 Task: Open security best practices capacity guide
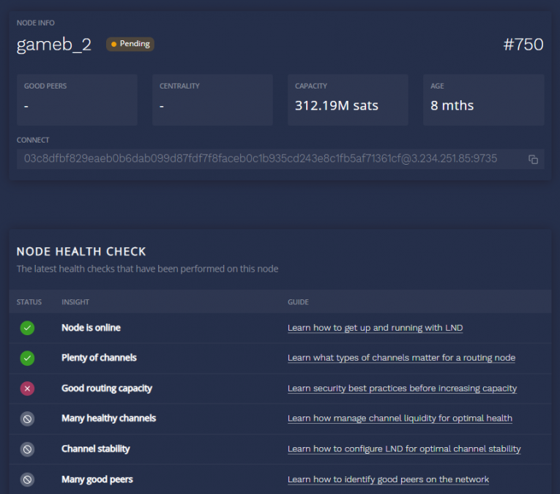coord(402,388)
